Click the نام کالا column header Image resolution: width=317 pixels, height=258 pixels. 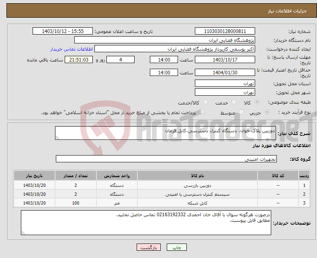[x=197, y=176]
